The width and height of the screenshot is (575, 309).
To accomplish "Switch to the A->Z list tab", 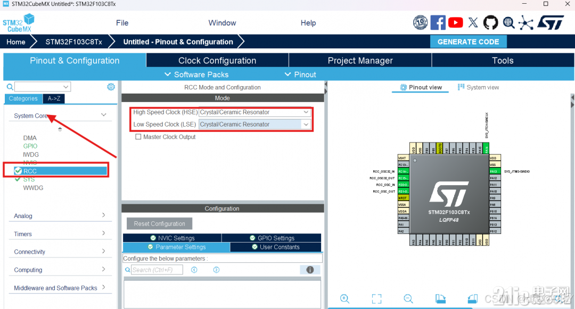I will [x=54, y=98].
